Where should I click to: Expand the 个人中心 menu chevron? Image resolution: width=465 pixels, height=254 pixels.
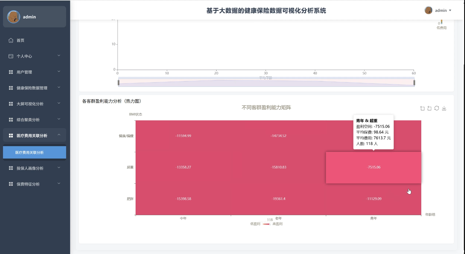click(59, 56)
